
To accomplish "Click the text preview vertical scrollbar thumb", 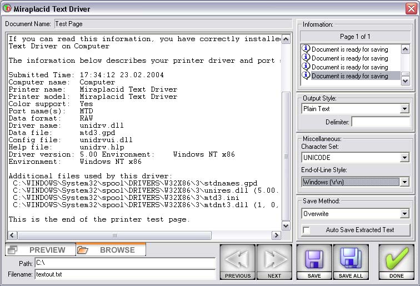I will 286,156.
